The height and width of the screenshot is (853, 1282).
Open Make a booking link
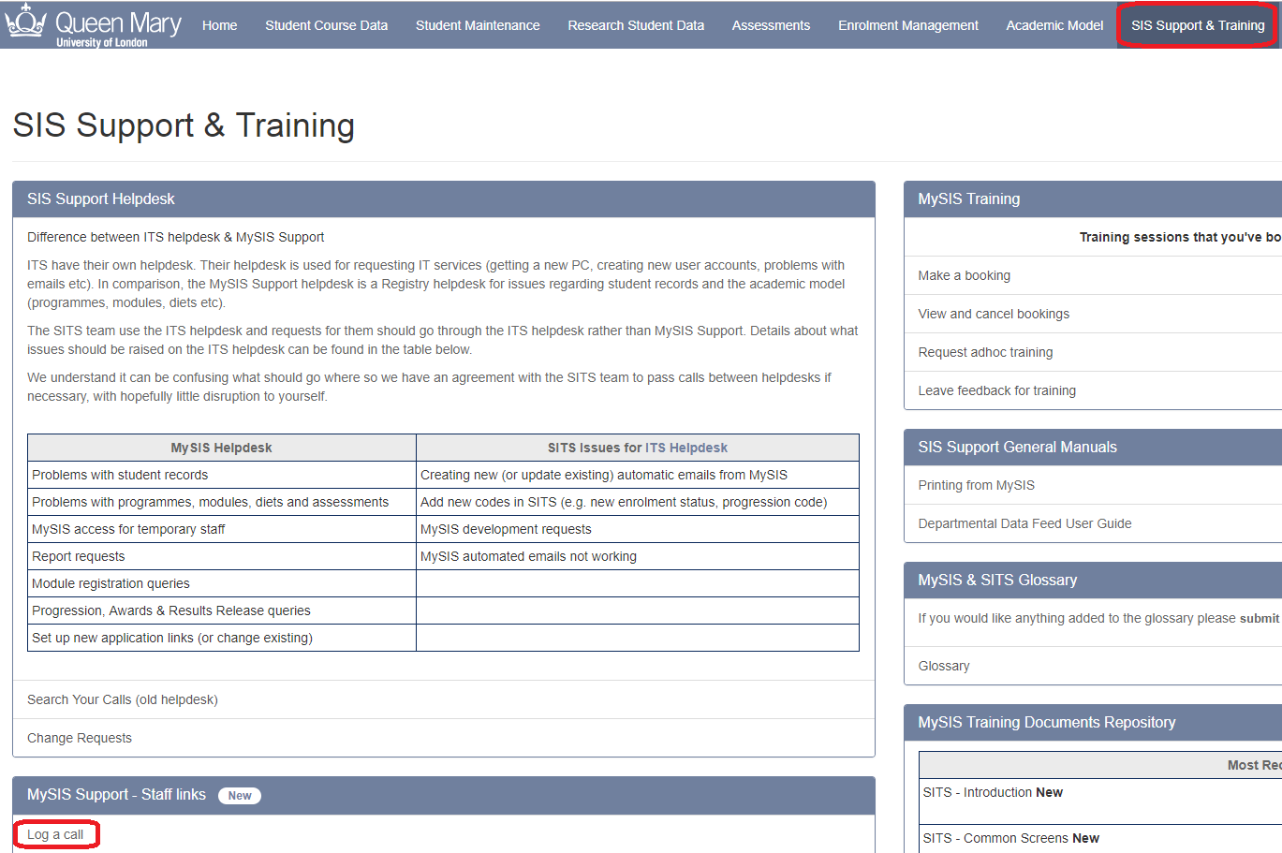coord(965,275)
